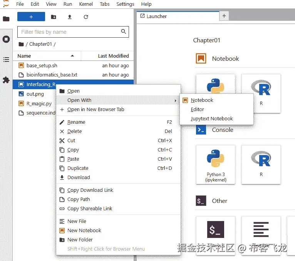Choose Delete in context menu
This screenshot has width=295, height=261.
coord(118,131)
